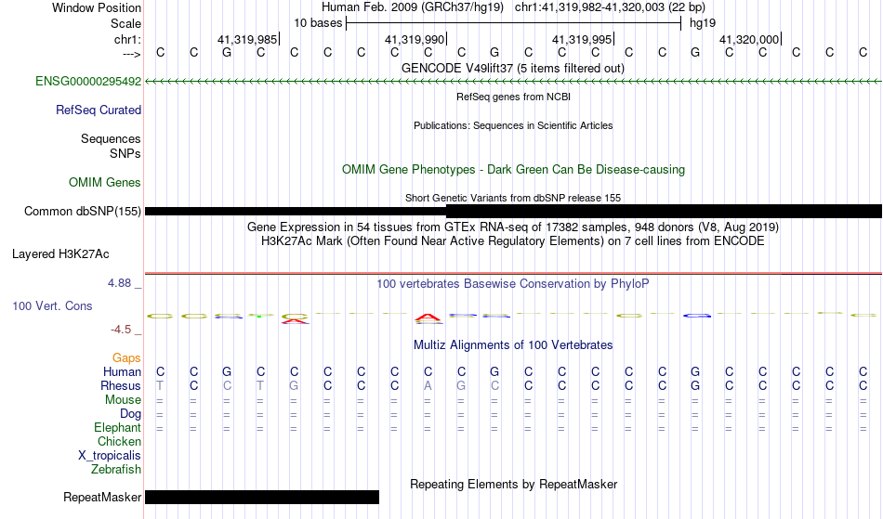Viewport: 883px width, 519px height.
Task: Click the Basewise Conservation by PhyloP title
Action: click(x=513, y=283)
